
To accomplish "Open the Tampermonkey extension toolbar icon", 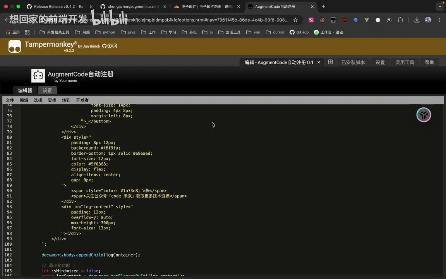I will pos(333,20).
